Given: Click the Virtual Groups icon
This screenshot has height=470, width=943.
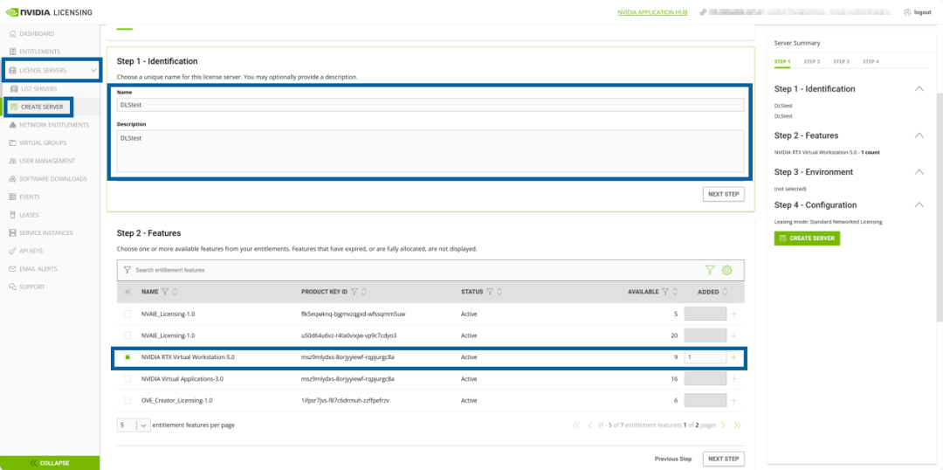Looking at the screenshot, I should tap(12, 142).
